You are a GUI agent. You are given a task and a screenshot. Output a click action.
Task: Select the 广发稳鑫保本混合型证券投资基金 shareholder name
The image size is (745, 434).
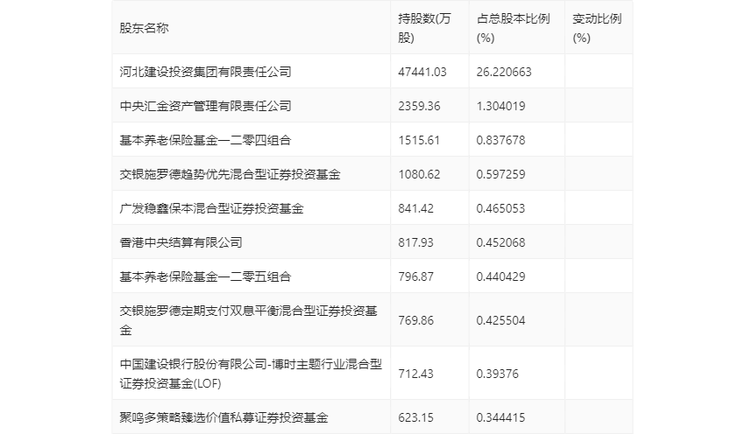click(211, 208)
